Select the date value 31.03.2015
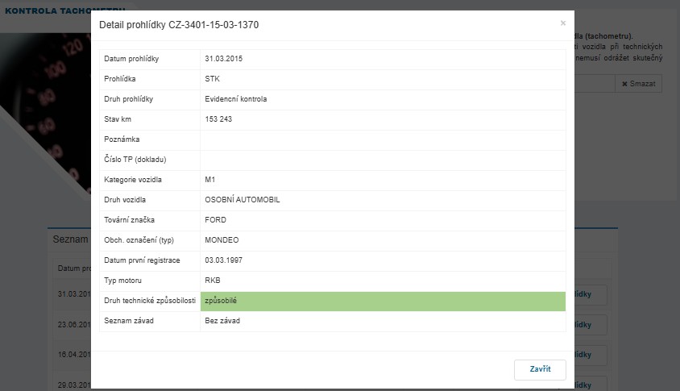 (224, 59)
